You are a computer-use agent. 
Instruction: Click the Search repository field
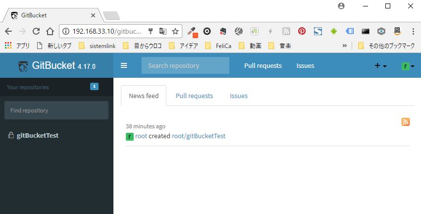[186, 65]
